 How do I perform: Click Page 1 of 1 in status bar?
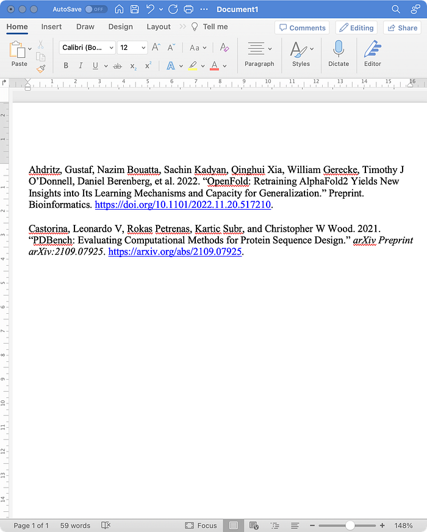tap(31, 525)
